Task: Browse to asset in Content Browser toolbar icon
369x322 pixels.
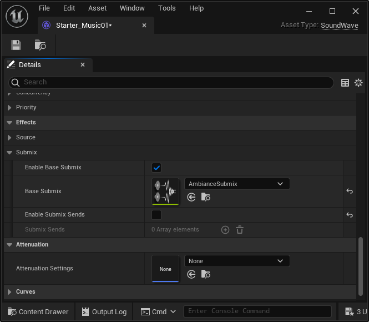Action: 40,46
